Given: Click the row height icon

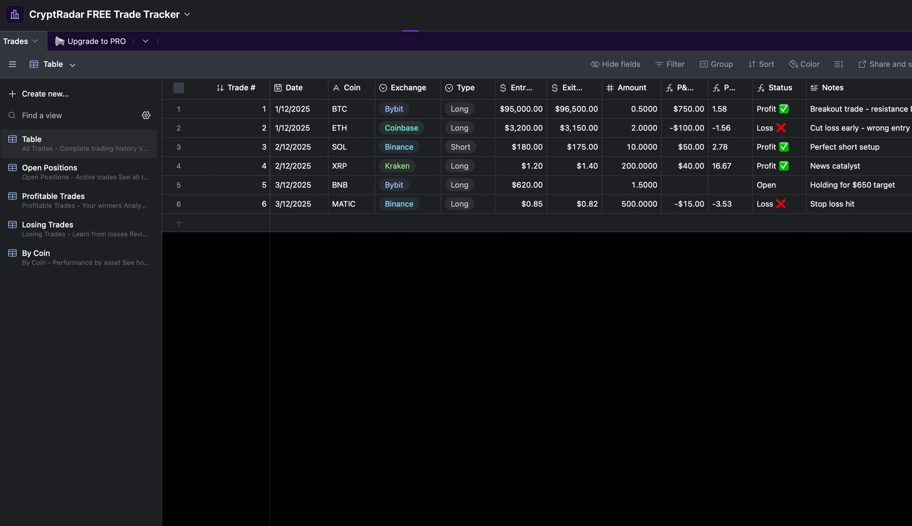Looking at the screenshot, I should pyautogui.click(x=839, y=64).
